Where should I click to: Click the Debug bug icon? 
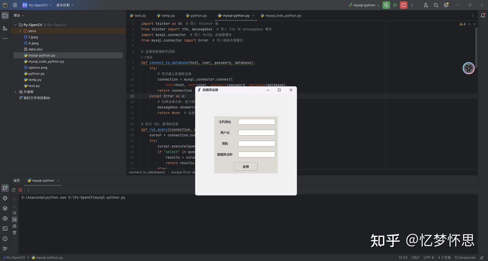click(395, 5)
